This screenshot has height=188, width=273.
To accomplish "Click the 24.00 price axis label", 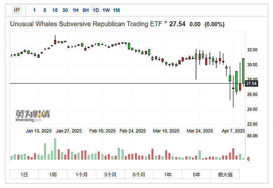I will click(252, 109).
